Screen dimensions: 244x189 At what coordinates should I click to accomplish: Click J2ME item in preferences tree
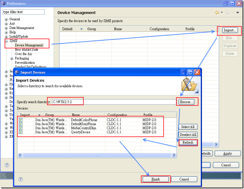pyautogui.click(x=13, y=41)
